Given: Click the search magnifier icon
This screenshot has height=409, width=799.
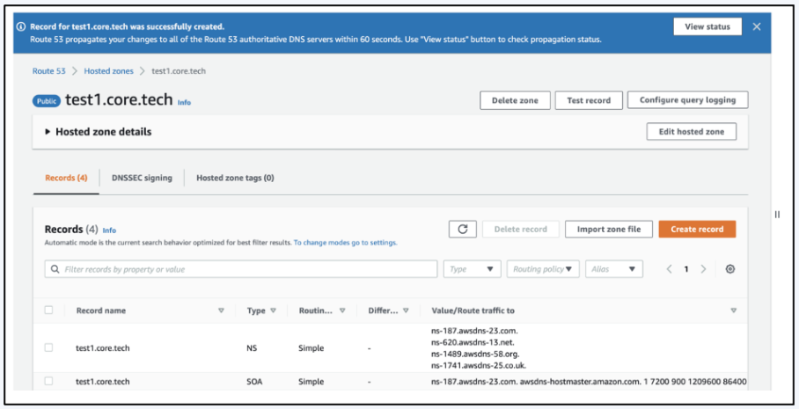Looking at the screenshot, I should pos(55,269).
